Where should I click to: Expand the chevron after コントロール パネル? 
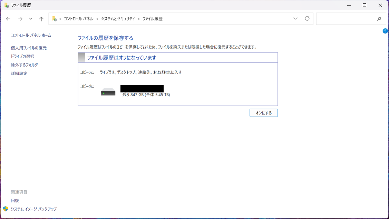(97, 19)
